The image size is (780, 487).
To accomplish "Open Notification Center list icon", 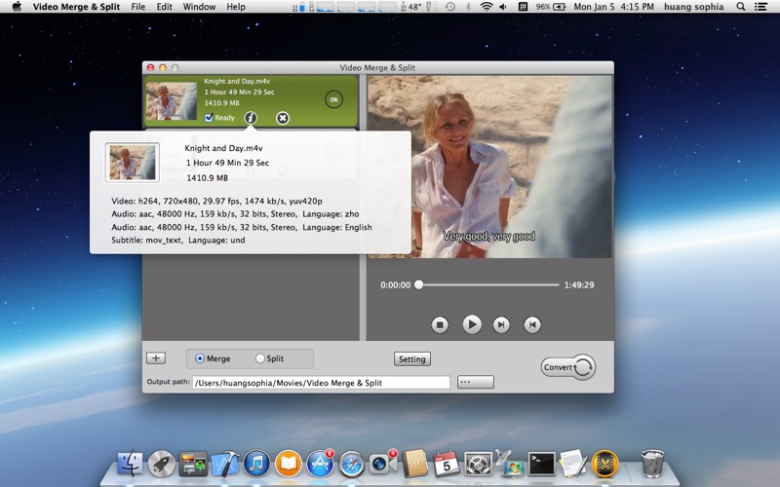I will pyautogui.click(x=760, y=7).
